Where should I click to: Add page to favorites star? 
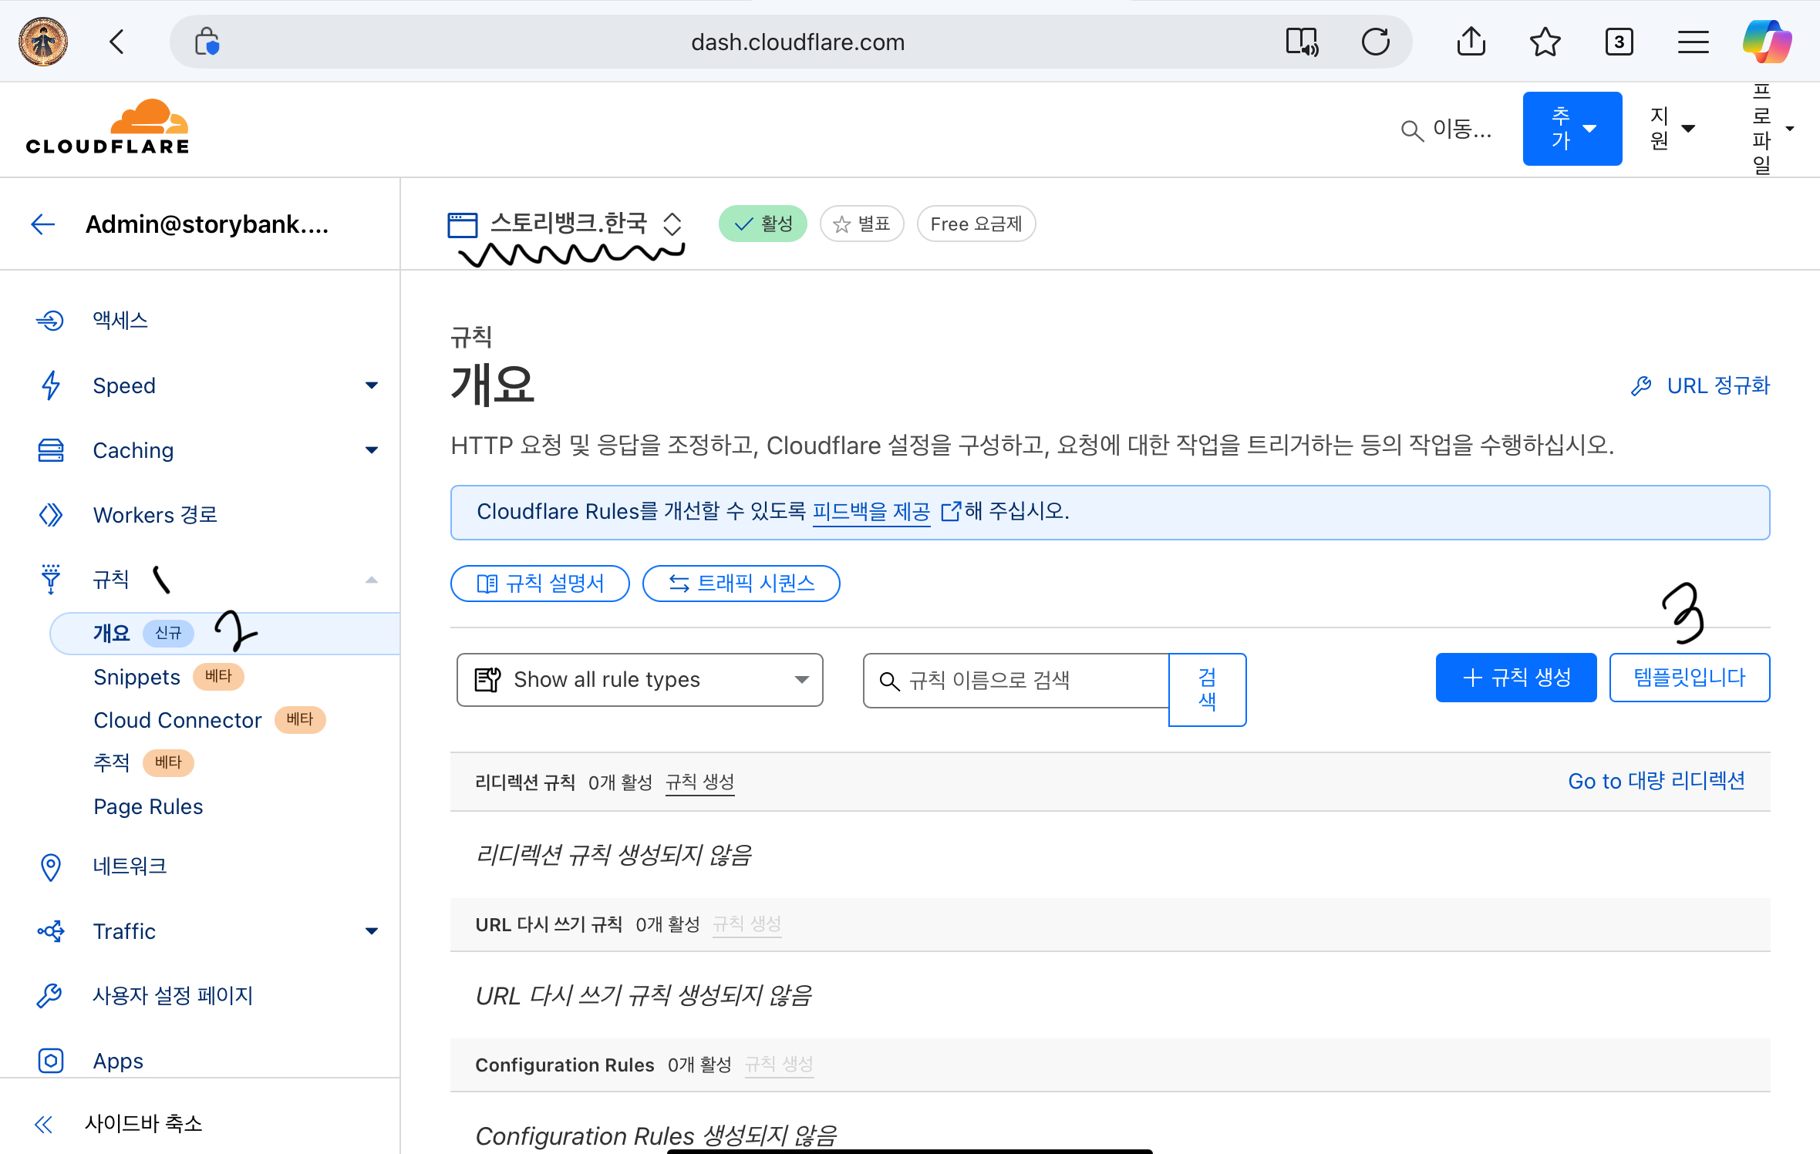pos(1545,42)
